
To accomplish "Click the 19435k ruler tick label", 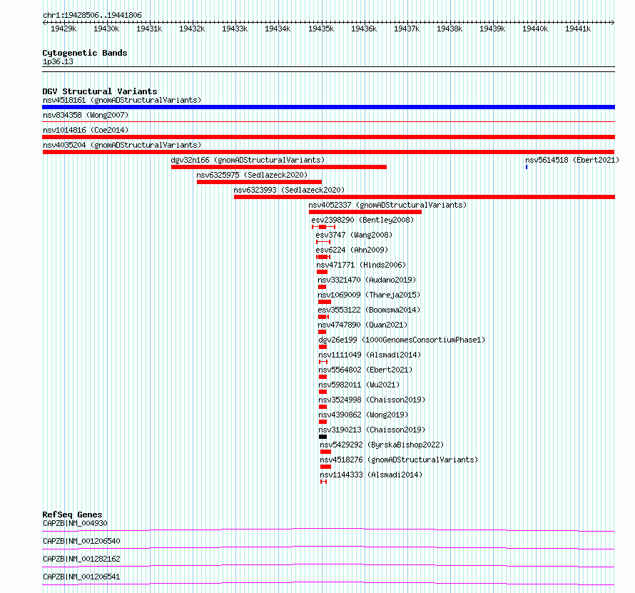I will [321, 29].
